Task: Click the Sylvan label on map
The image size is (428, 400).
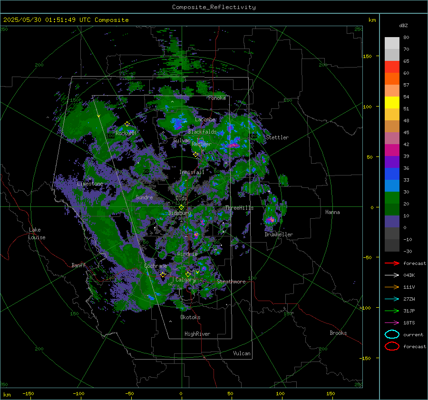Action: click(x=182, y=140)
